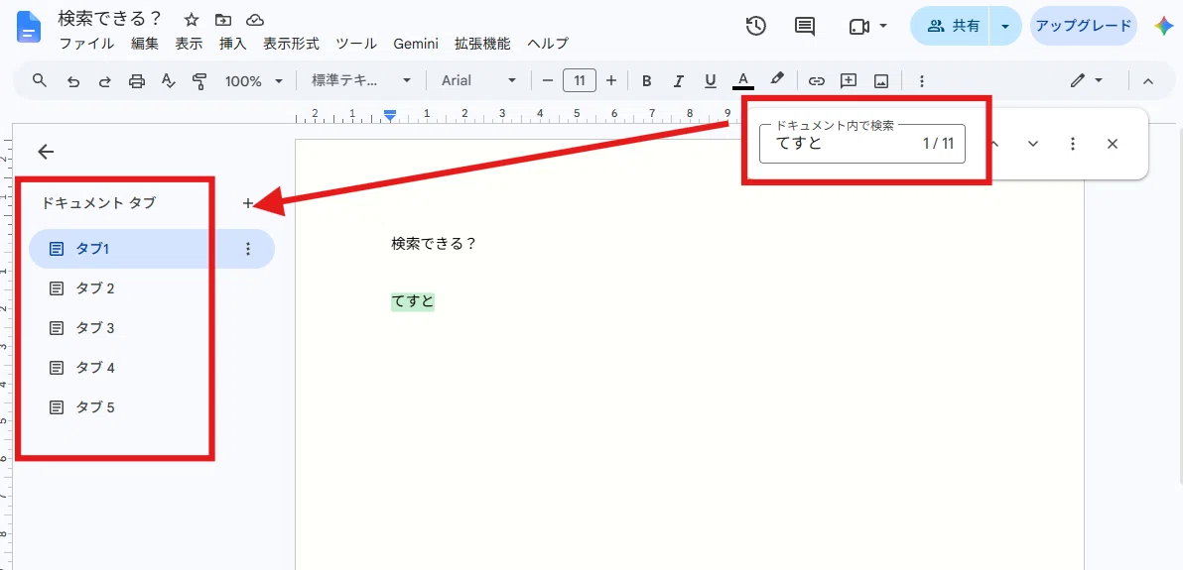Screen dimensions: 1183x570
Task: Redo the last action
Action: click(x=105, y=80)
